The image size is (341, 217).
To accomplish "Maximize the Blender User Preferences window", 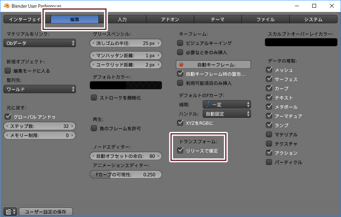I will [314, 6].
